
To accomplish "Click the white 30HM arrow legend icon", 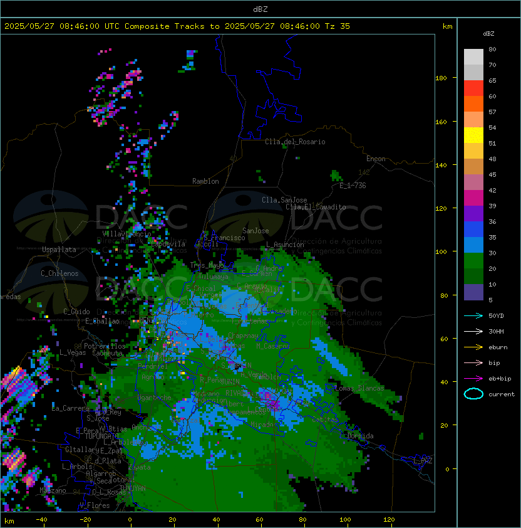I will (x=473, y=331).
